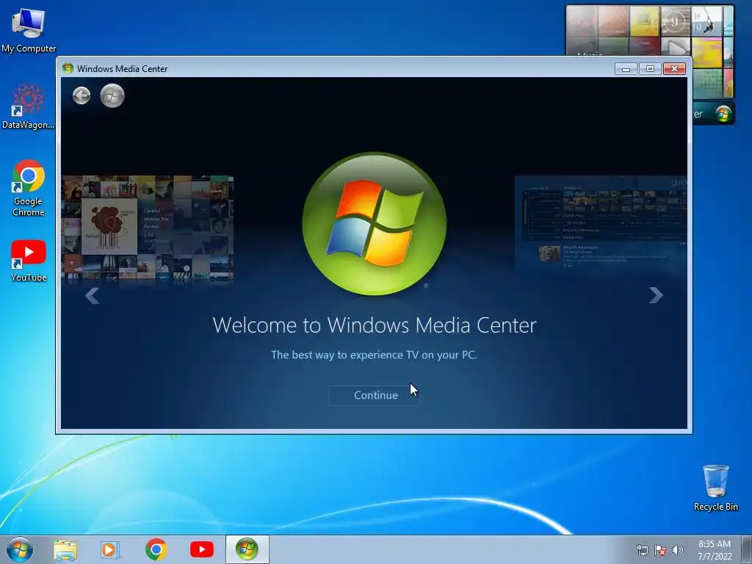Open the DataWagon desktop shortcut

tap(29, 106)
